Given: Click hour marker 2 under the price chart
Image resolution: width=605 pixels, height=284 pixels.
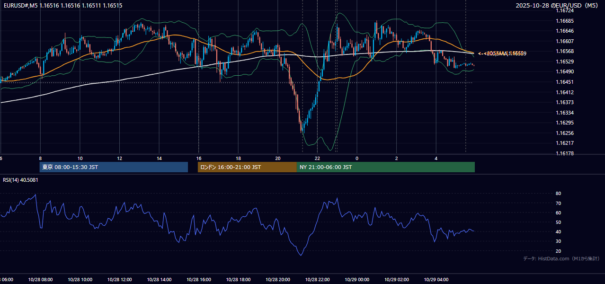Looking at the screenshot, I should point(397,158).
